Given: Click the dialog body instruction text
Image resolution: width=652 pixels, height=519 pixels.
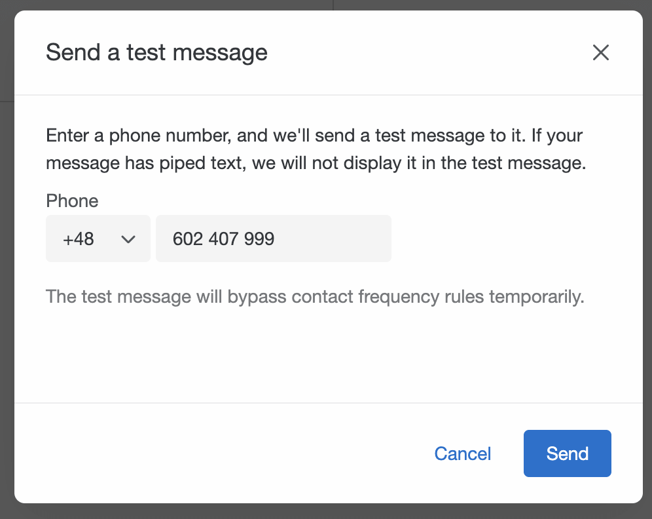Looking at the screenshot, I should tap(314, 149).
